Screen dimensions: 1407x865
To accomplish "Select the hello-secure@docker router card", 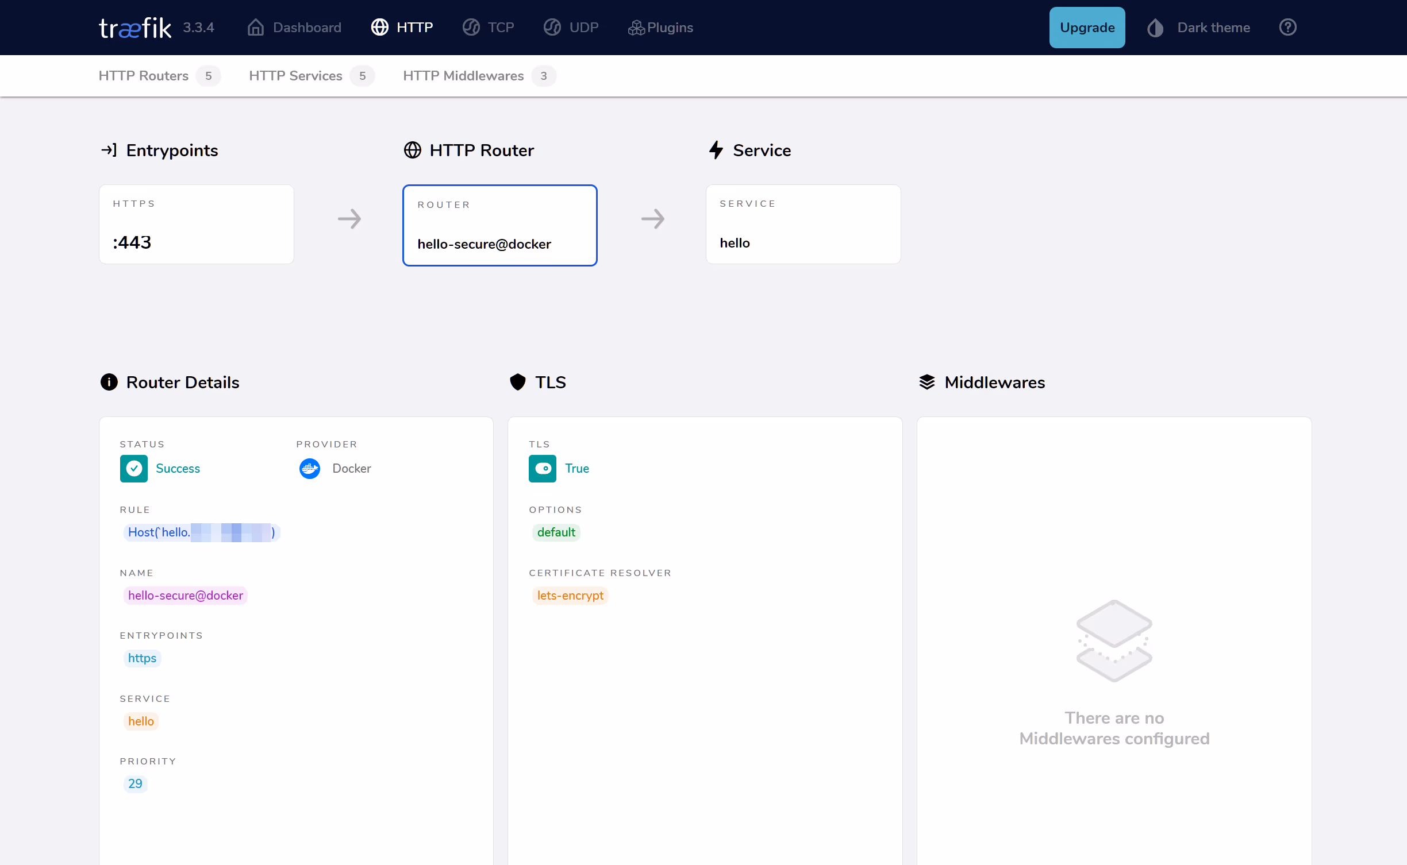I will [x=499, y=225].
